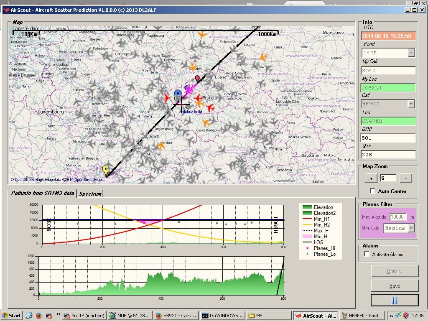
Task: Click the Map Zoom value field
Action: pos(388,178)
